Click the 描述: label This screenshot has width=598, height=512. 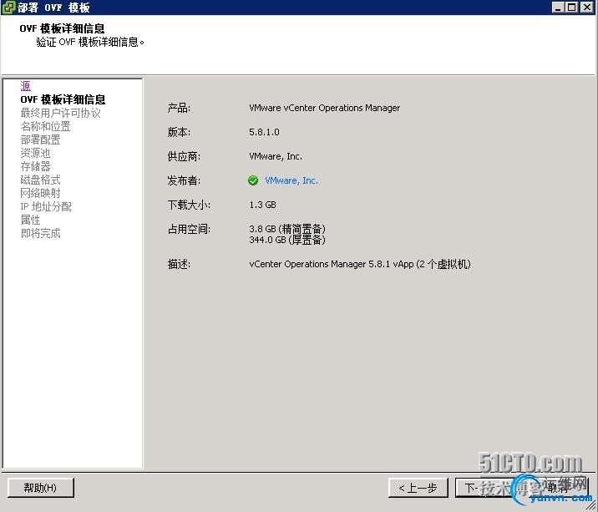click(x=179, y=264)
